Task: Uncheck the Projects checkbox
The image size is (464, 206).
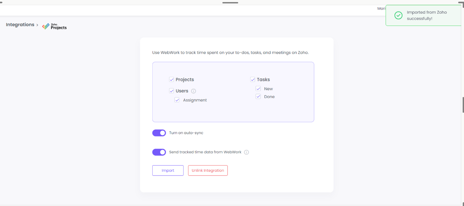Action: point(172,79)
